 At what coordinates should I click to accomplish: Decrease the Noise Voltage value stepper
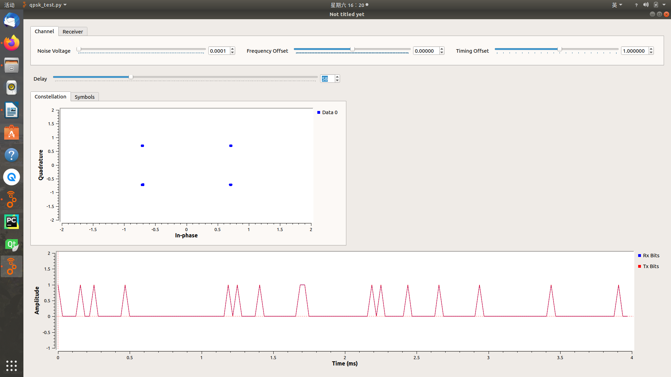pyautogui.click(x=232, y=53)
